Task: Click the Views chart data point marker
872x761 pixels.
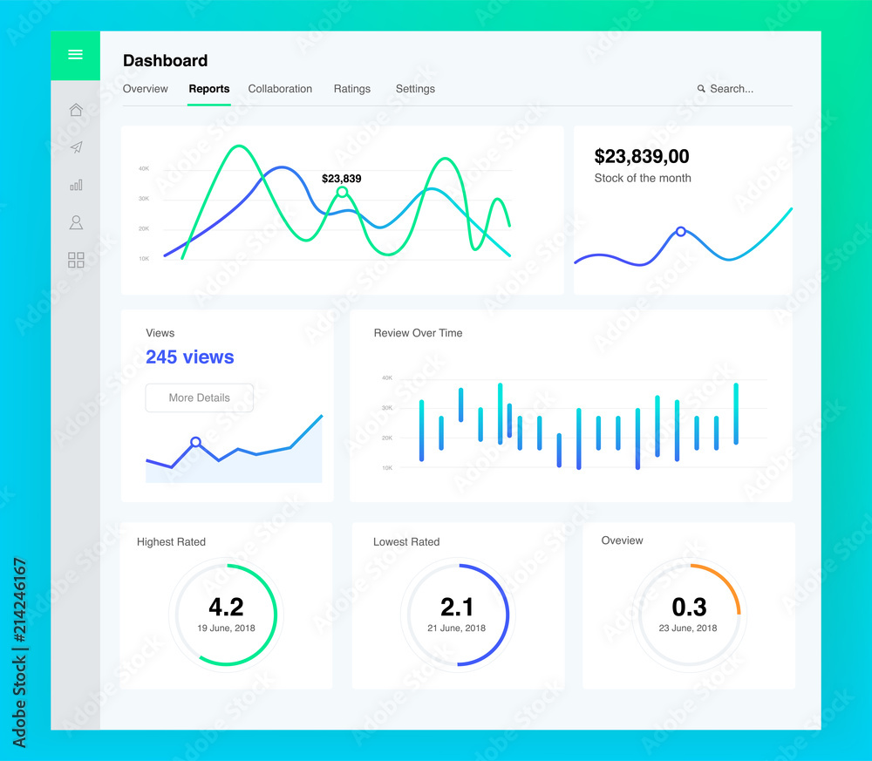Action: click(195, 442)
